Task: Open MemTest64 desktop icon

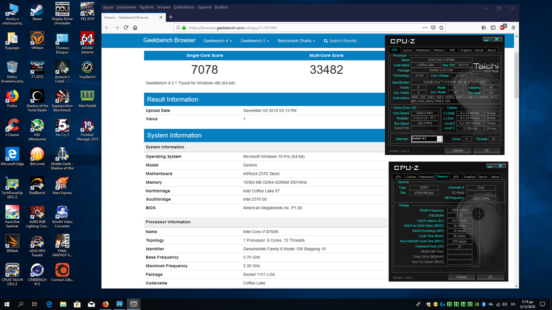Action: (88, 98)
